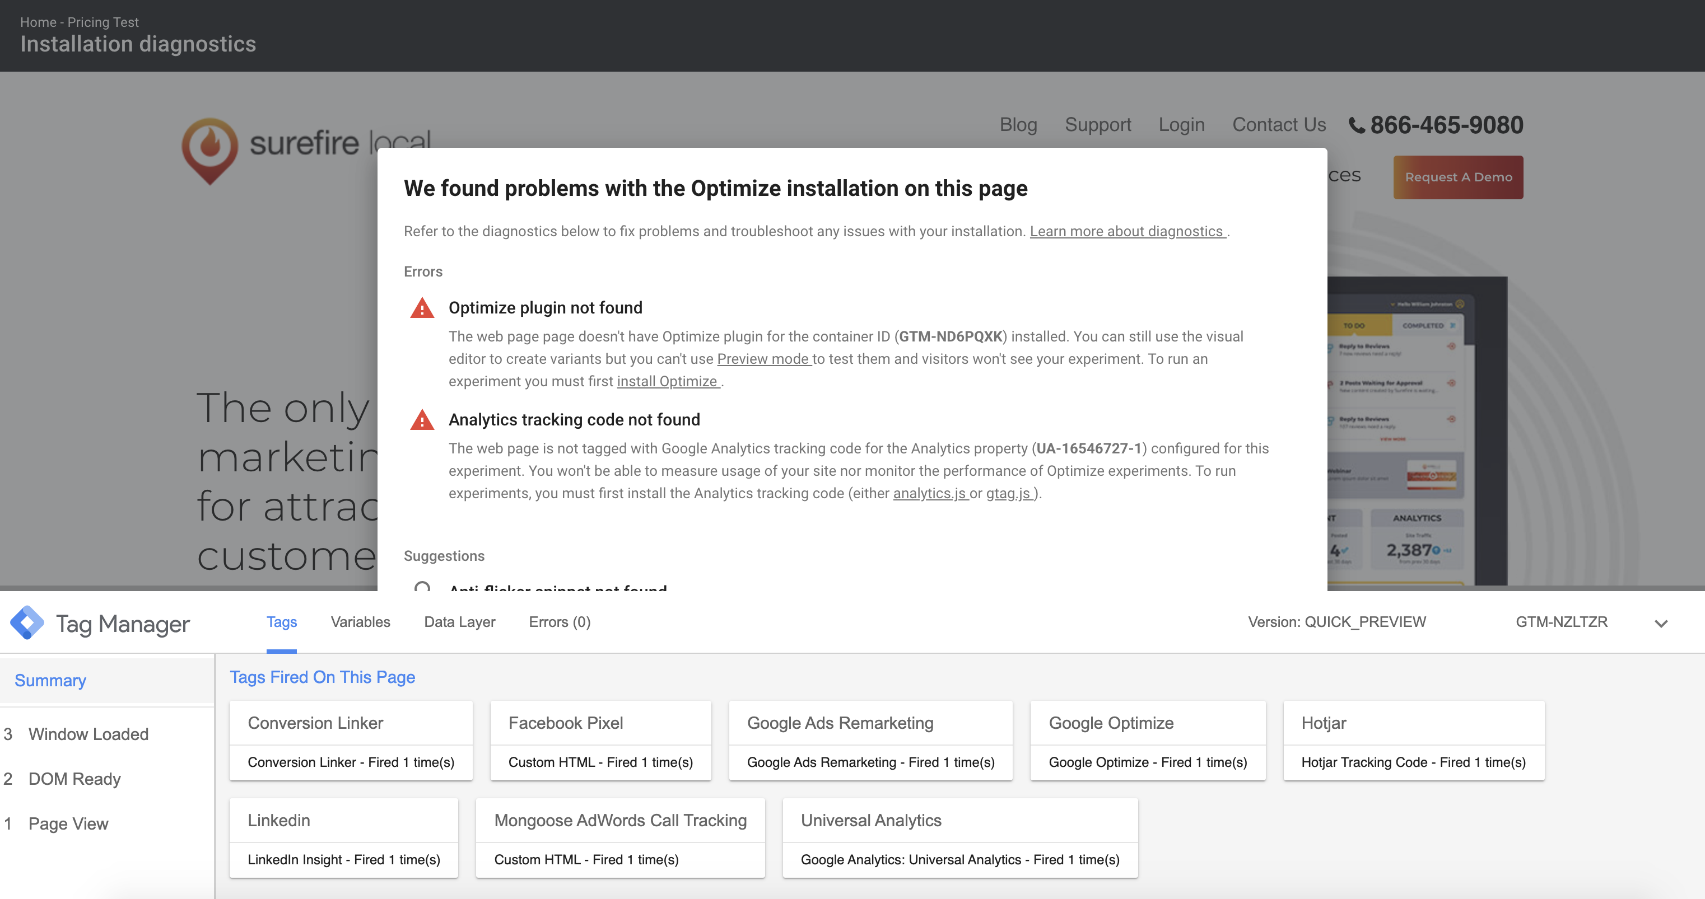
Task: Click the Preview mode link
Action: [x=763, y=359]
